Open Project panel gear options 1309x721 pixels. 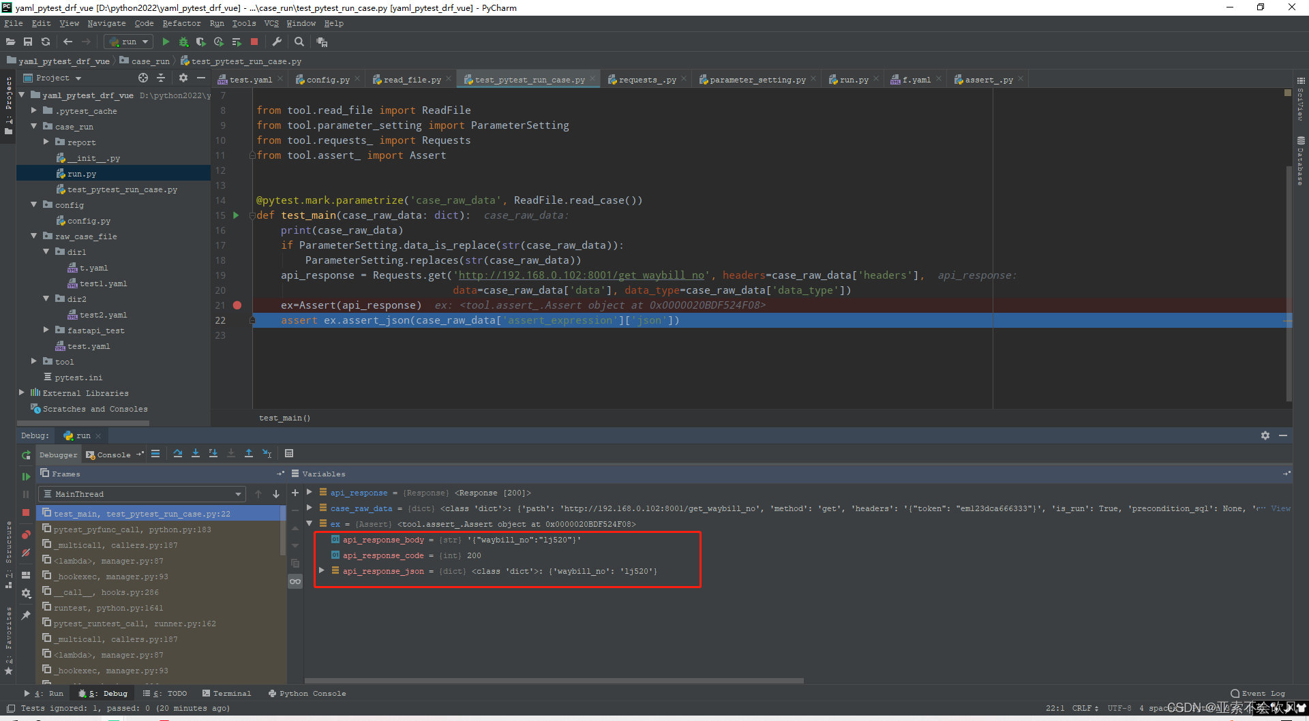click(183, 78)
